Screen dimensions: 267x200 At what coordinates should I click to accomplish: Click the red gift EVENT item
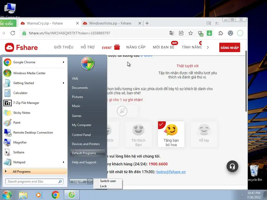click(x=111, y=47)
